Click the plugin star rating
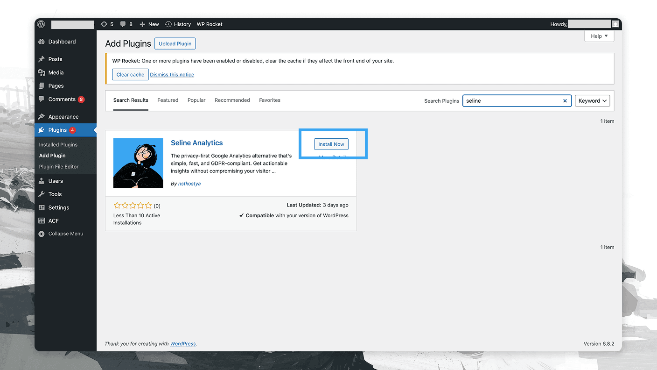Image resolution: width=657 pixels, height=370 pixels. coord(133,206)
